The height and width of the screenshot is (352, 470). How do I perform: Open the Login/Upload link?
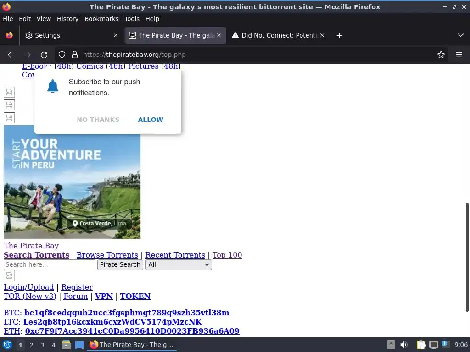tap(29, 287)
